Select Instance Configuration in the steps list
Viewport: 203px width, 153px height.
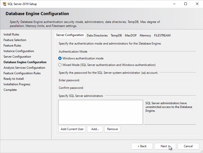[19, 51]
